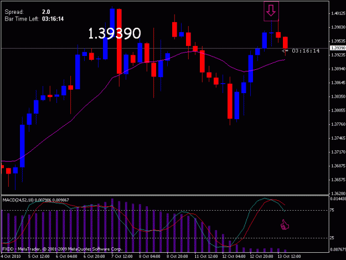346x260 pixels.
Task: Click the price axis label 1.38940
Action: [338, 69]
